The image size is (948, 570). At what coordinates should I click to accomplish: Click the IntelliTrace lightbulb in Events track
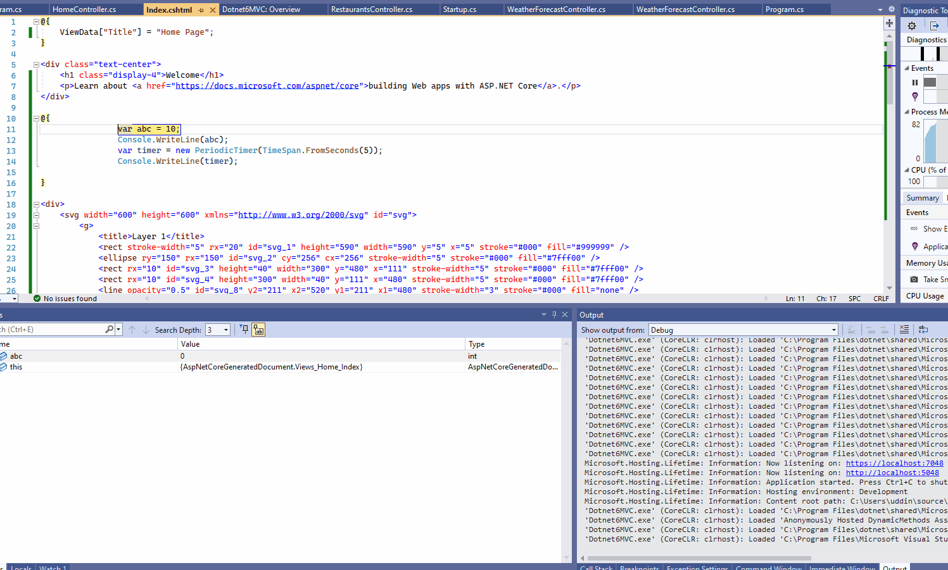pos(914,96)
